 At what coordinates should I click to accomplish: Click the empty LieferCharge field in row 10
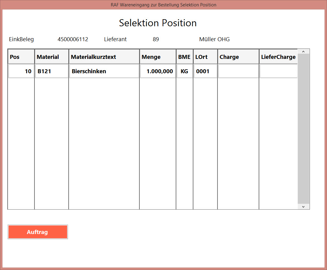pyautogui.click(x=278, y=71)
